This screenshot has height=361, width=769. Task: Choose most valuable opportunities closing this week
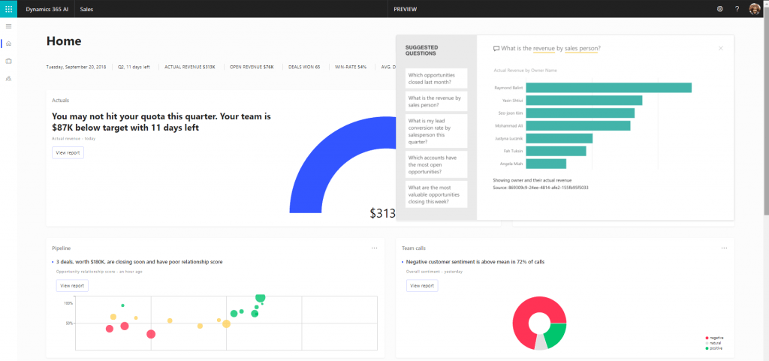pos(436,194)
